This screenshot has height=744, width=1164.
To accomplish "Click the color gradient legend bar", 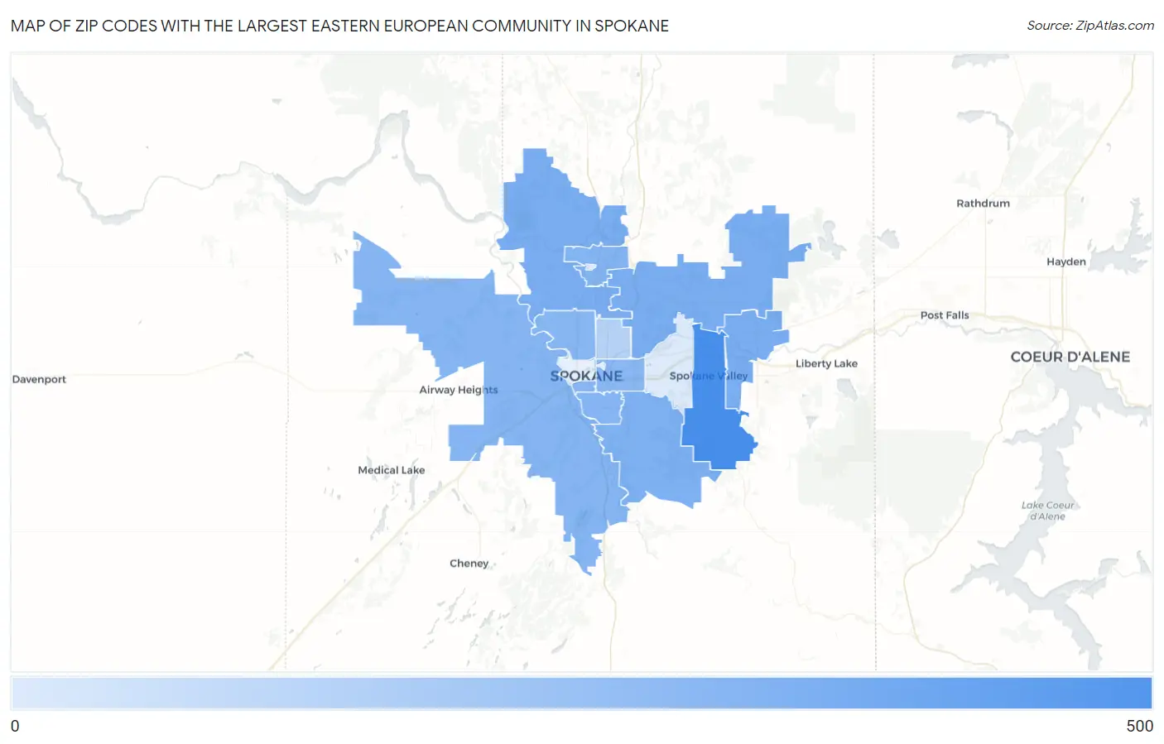I will pos(581,693).
